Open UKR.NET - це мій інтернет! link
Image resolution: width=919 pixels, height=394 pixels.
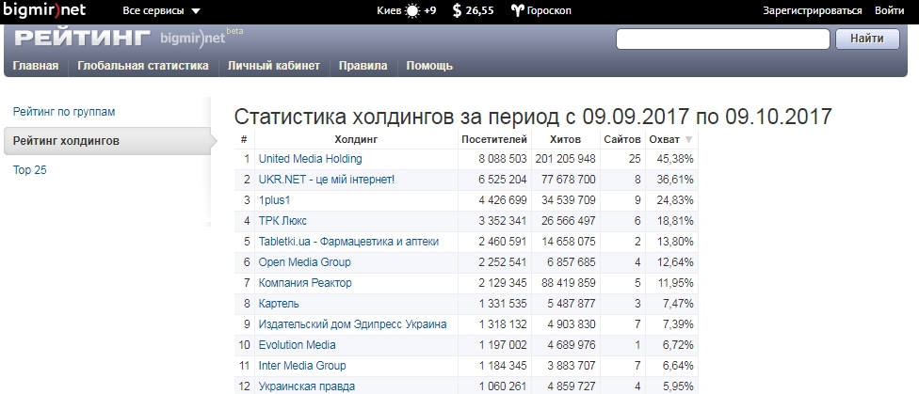327,180
